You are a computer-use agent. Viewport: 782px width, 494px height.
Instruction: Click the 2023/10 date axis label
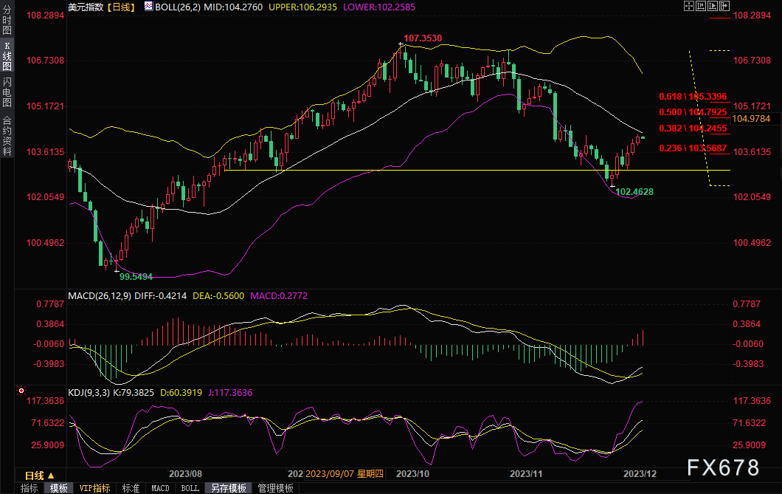[x=412, y=474]
